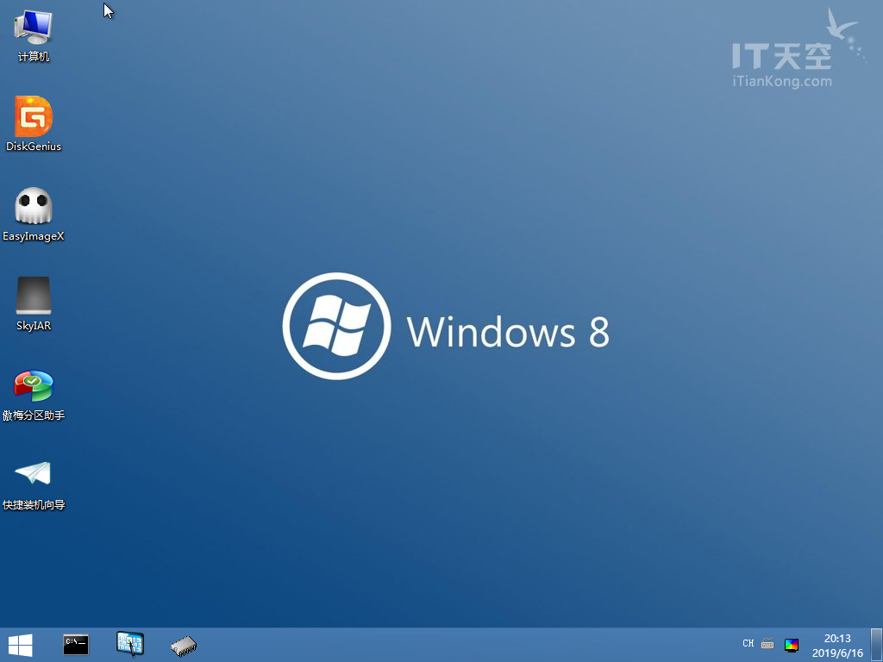The image size is (883, 662).
Task: Click the 快捷装机向导 text label
Action: 34,505
